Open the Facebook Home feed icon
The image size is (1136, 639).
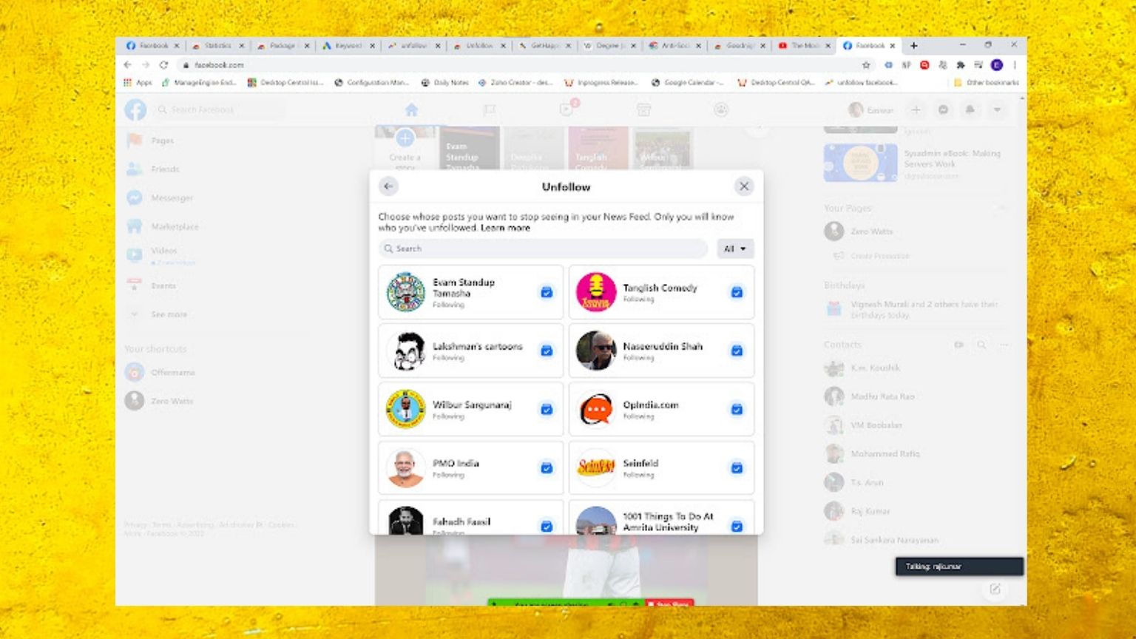pos(411,109)
